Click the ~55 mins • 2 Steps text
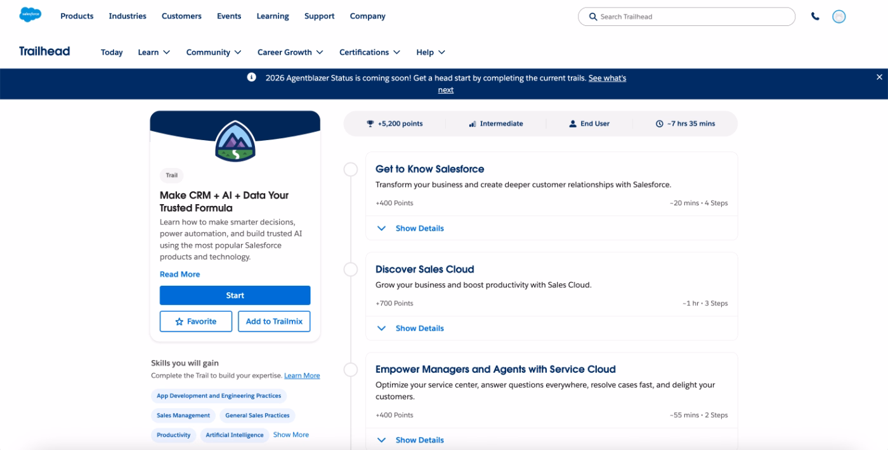Image resolution: width=888 pixels, height=450 pixels. pyautogui.click(x=699, y=415)
